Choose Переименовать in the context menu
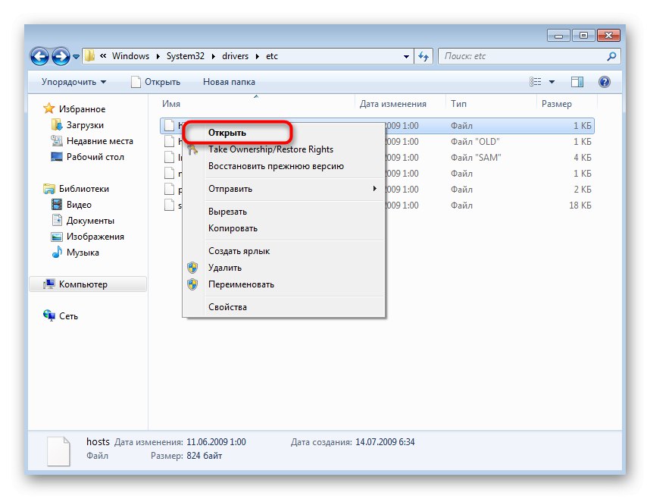 tap(283, 284)
